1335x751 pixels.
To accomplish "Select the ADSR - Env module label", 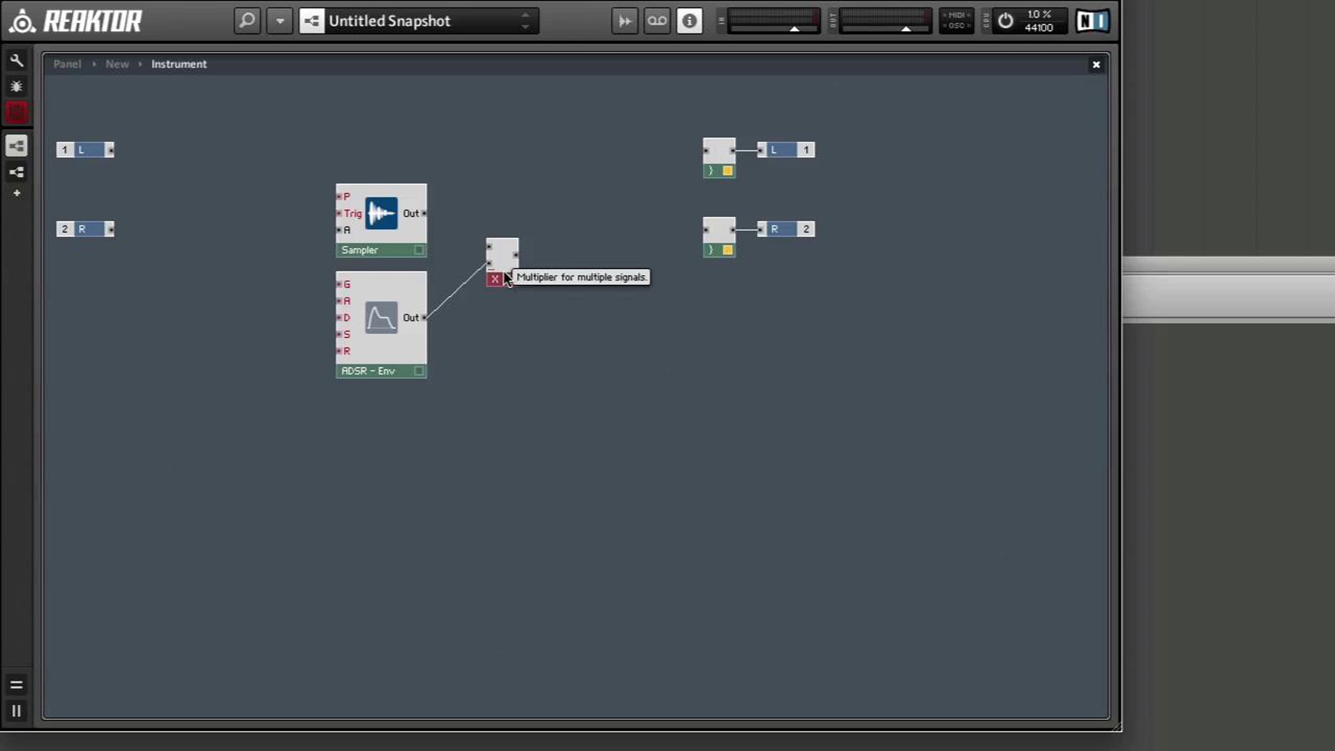I will pos(368,371).
